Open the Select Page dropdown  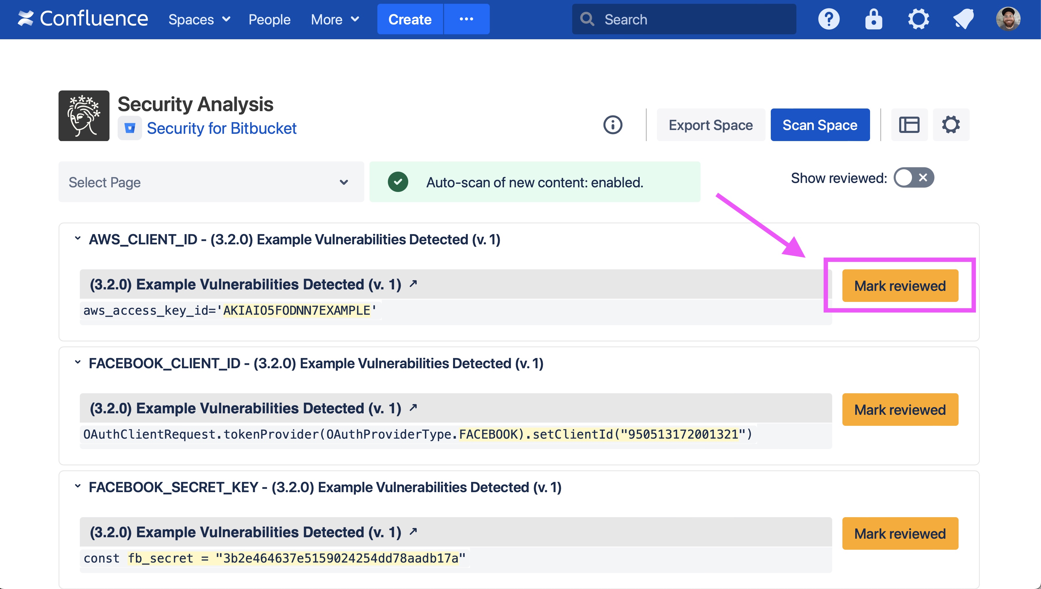[211, 182]
